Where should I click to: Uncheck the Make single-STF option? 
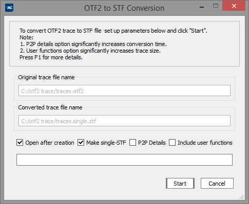81,142
